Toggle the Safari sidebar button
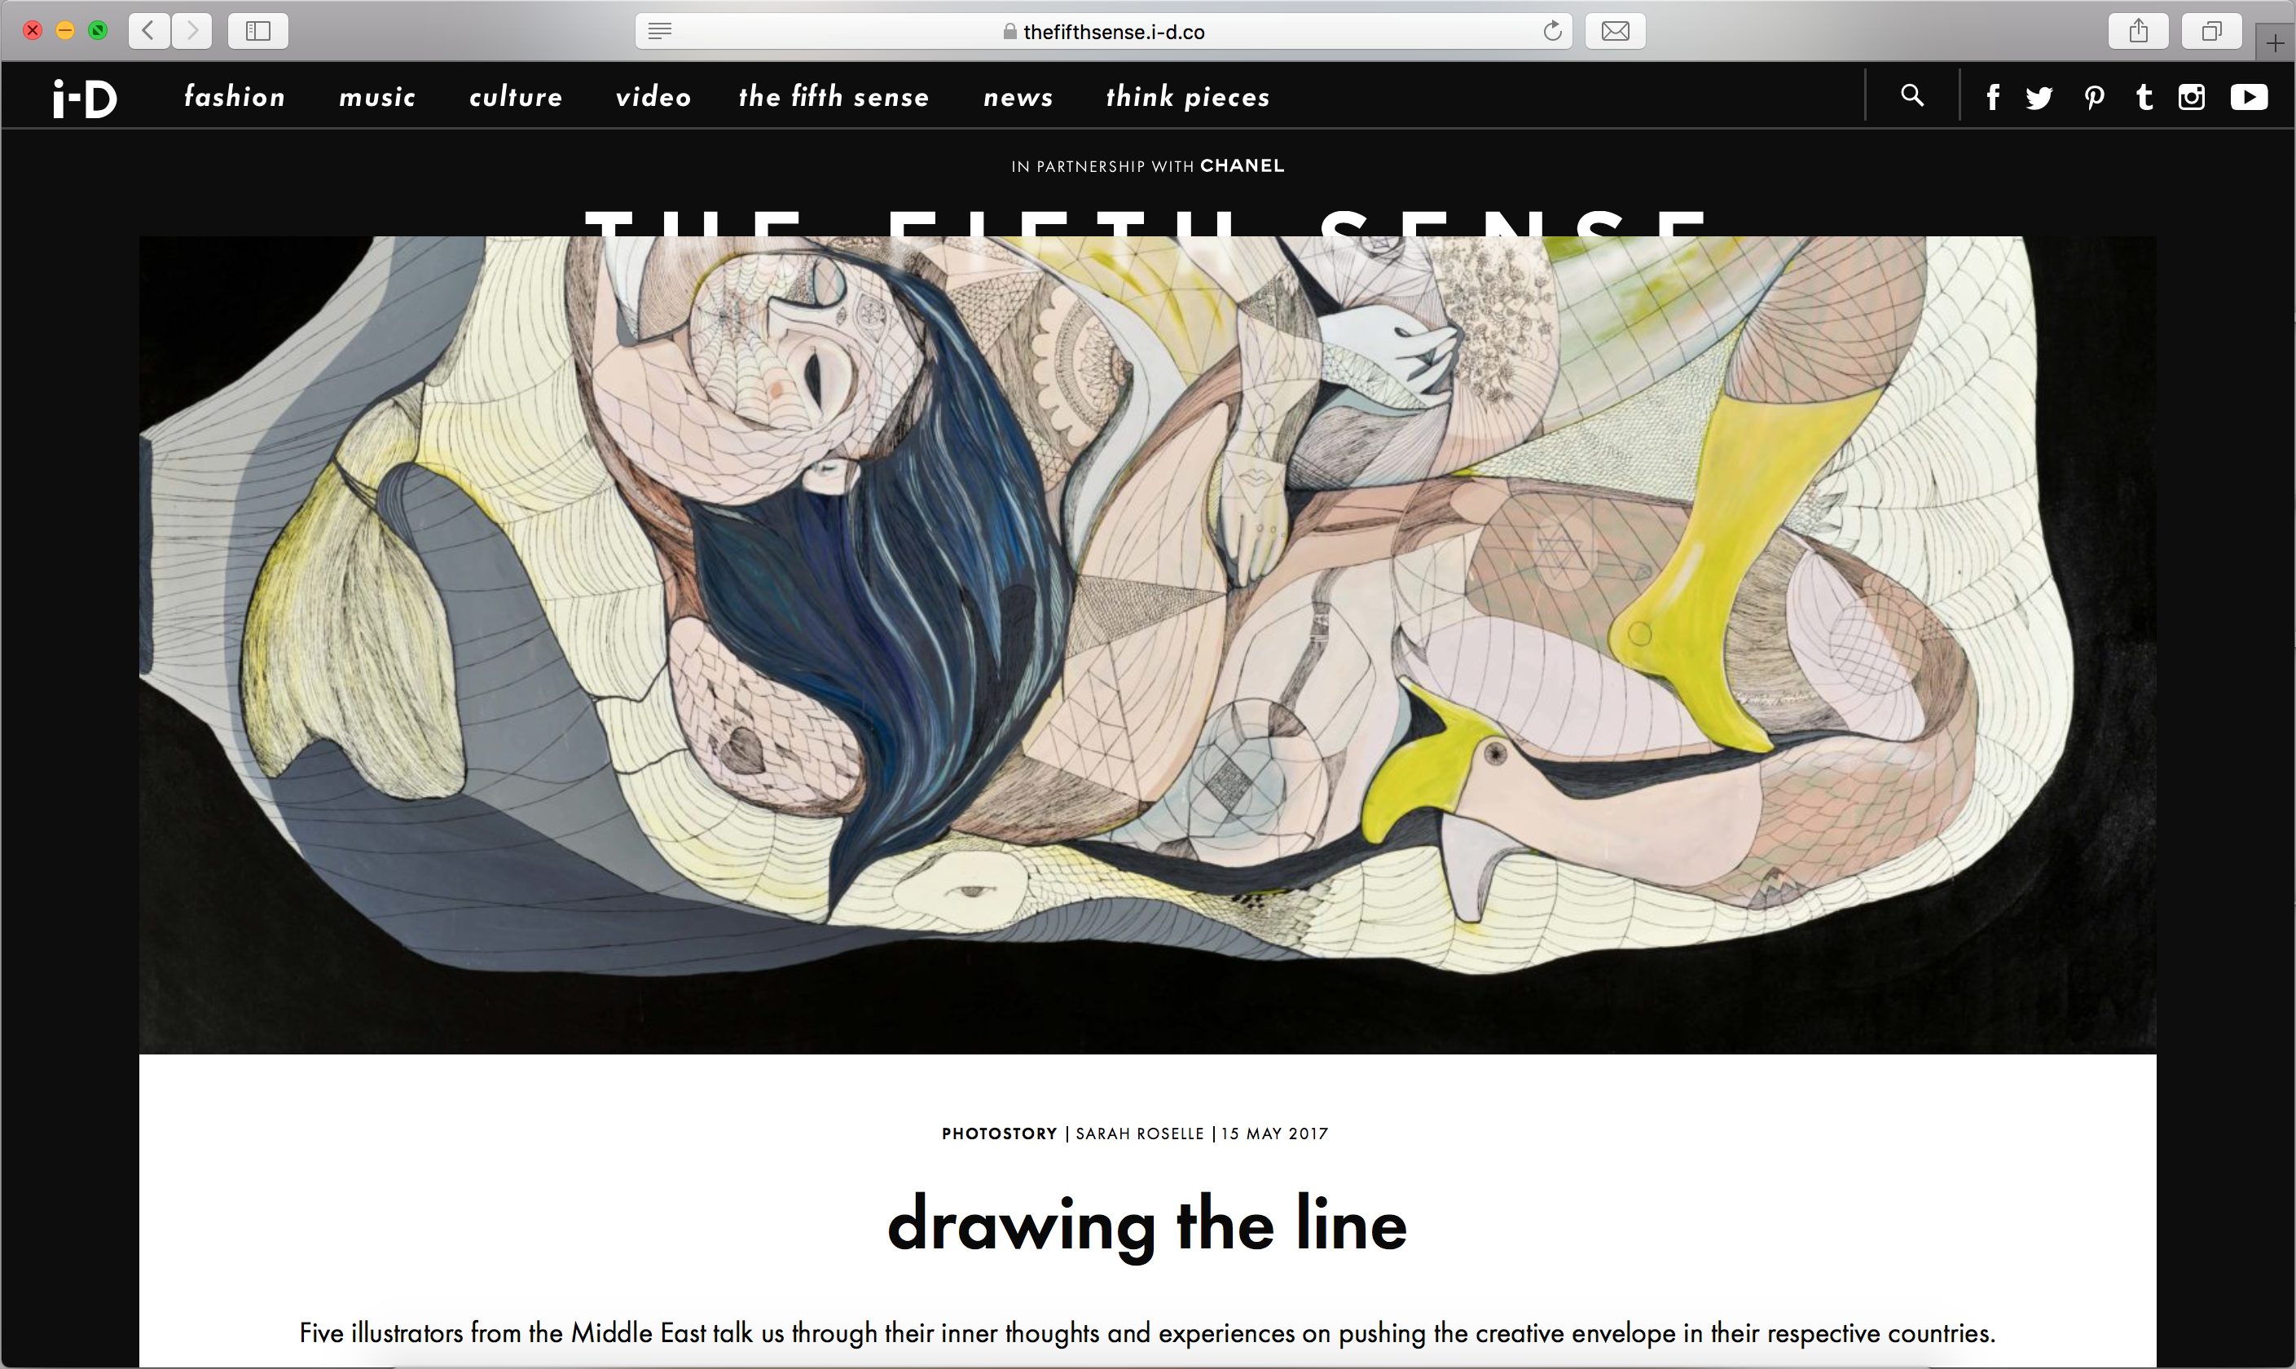 (258, 31)
